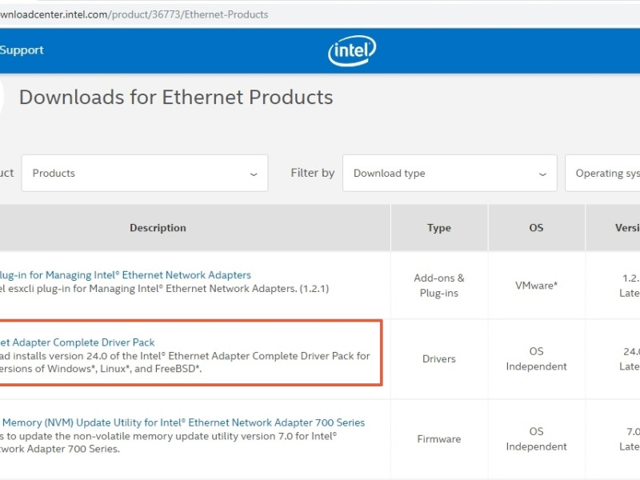Image resolution: width=640 pixels, height=480 pixels.
Task: Open the Operating system filter dropdown
Action: [x=602, y=173]
